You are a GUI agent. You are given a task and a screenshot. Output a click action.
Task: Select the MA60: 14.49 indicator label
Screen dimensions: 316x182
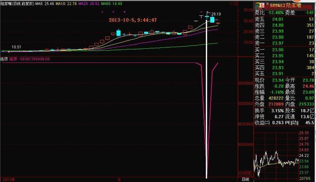(x=112, y=3)
